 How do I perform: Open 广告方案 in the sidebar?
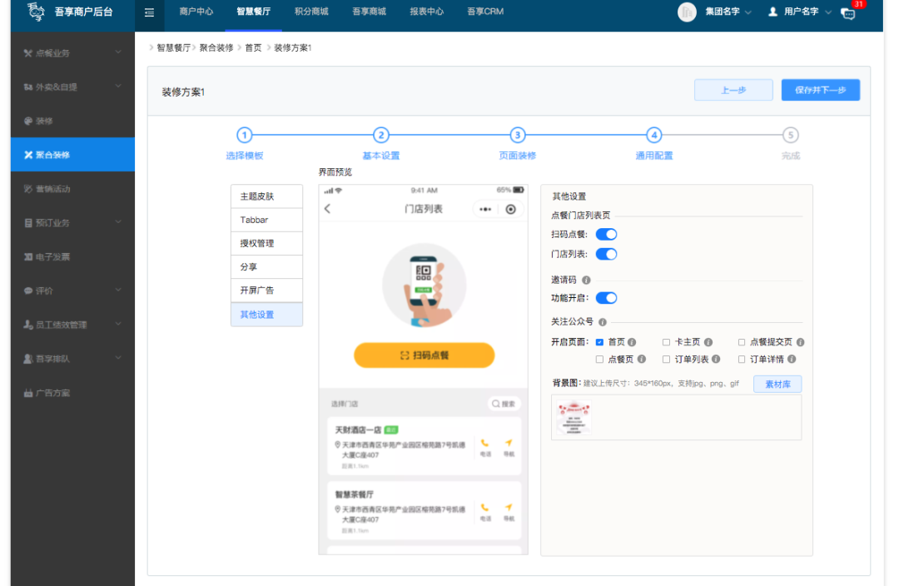tap(72, 393)
